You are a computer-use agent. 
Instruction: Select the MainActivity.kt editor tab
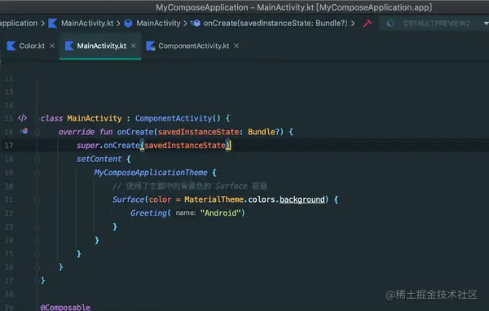coord(100,46)
